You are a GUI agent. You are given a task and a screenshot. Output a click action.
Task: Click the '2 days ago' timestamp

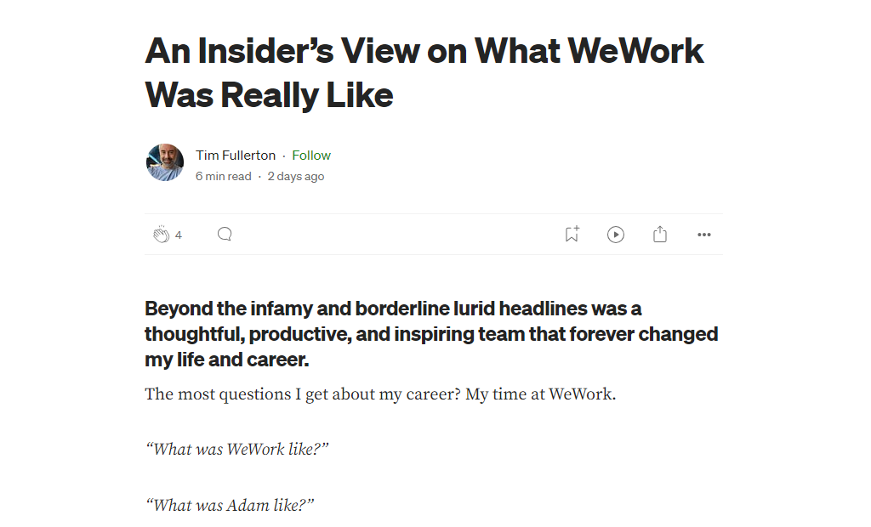296,177
